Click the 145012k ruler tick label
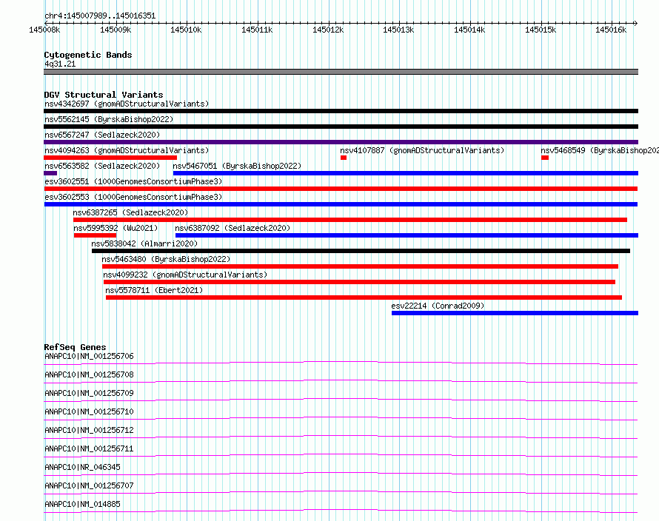Screen dimensions: 659x521 [328, 30]
